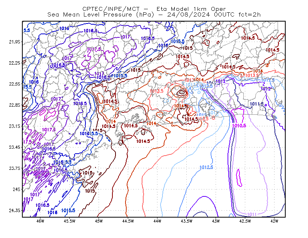This screenshot has width=308, height=238.
Task: Click the 23.4S latitude axis label
Action: point(14,147)
